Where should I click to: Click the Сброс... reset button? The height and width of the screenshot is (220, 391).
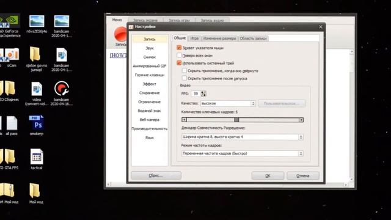[156, 175]
